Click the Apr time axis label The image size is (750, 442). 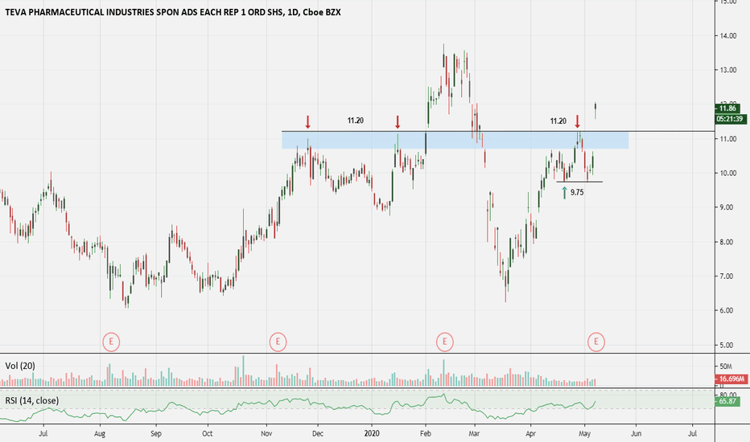point(530,434)
